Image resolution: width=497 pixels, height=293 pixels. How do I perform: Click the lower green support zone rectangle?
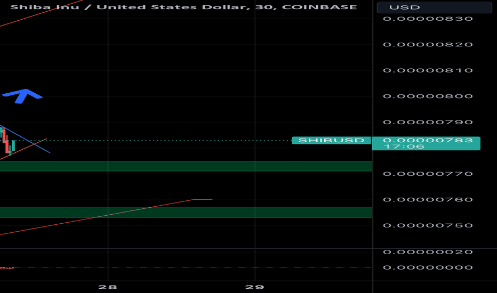186,213
